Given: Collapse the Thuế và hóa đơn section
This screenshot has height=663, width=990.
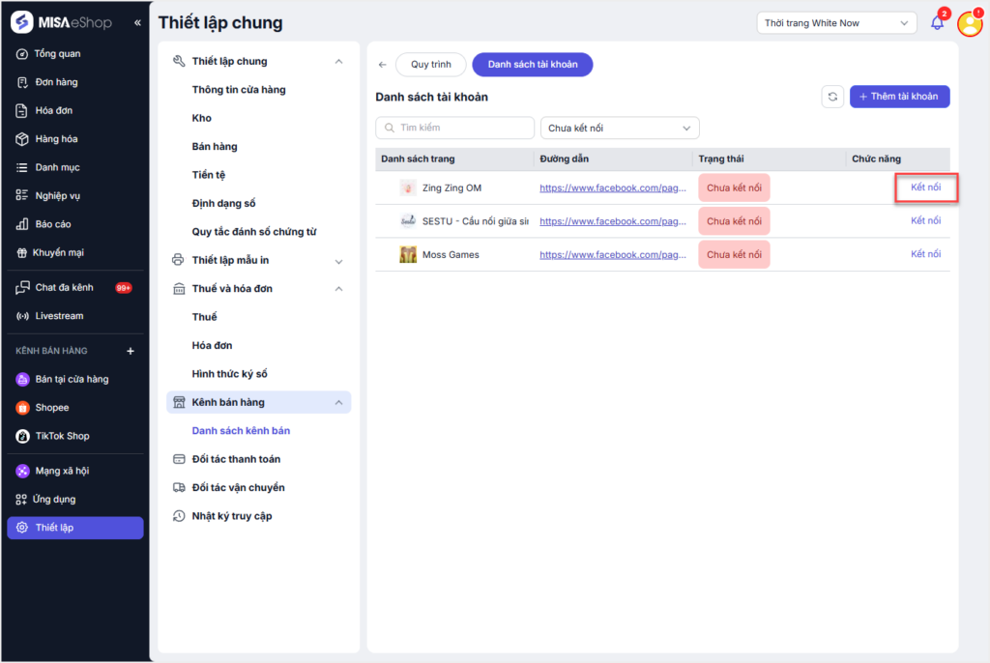Looking at the screenshot, I should point(338,289).
